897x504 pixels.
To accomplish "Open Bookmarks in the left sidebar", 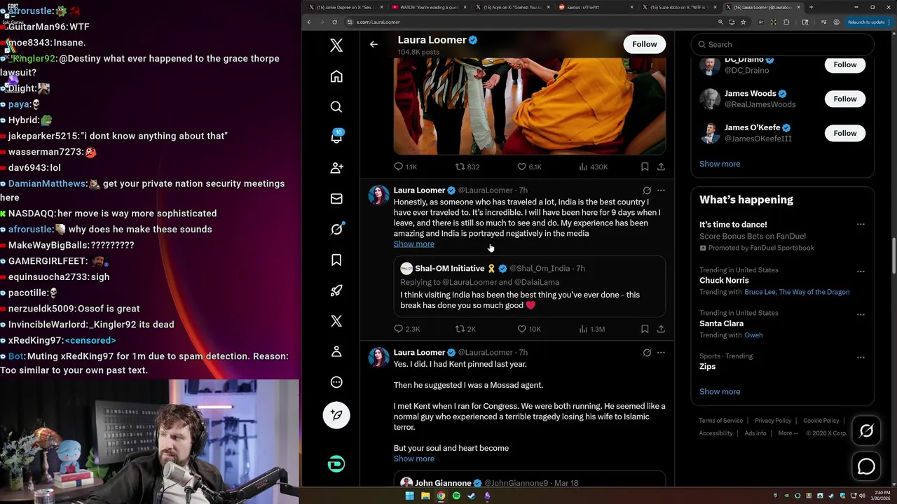I will [x=336, y=260].
